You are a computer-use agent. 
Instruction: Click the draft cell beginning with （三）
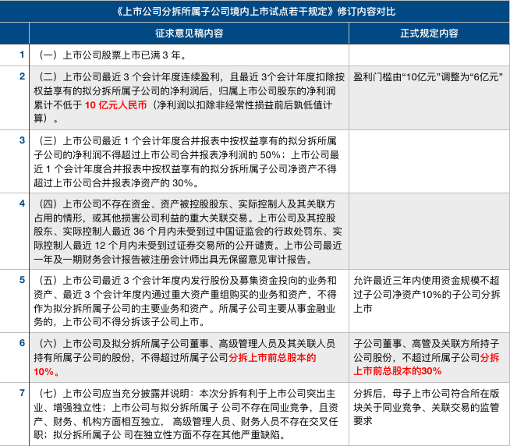pos(188,161)
